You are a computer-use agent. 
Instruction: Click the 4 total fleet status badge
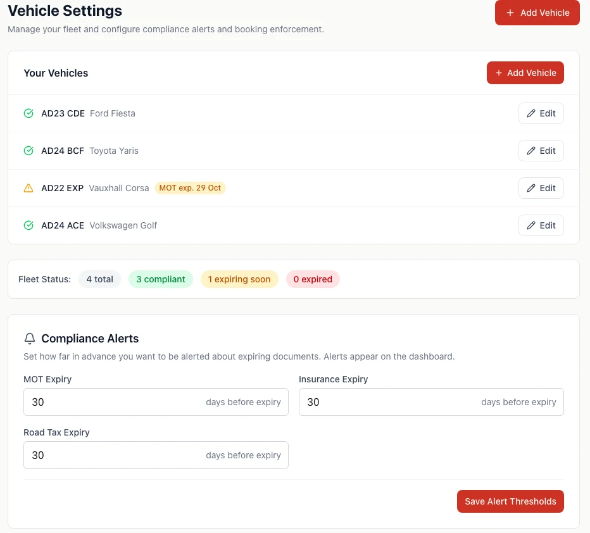100,279
